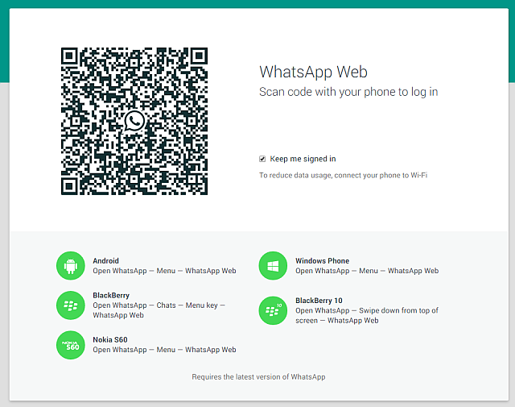
Task: Click "Scan code with your phone to log in"
Action: pos(348,92)
